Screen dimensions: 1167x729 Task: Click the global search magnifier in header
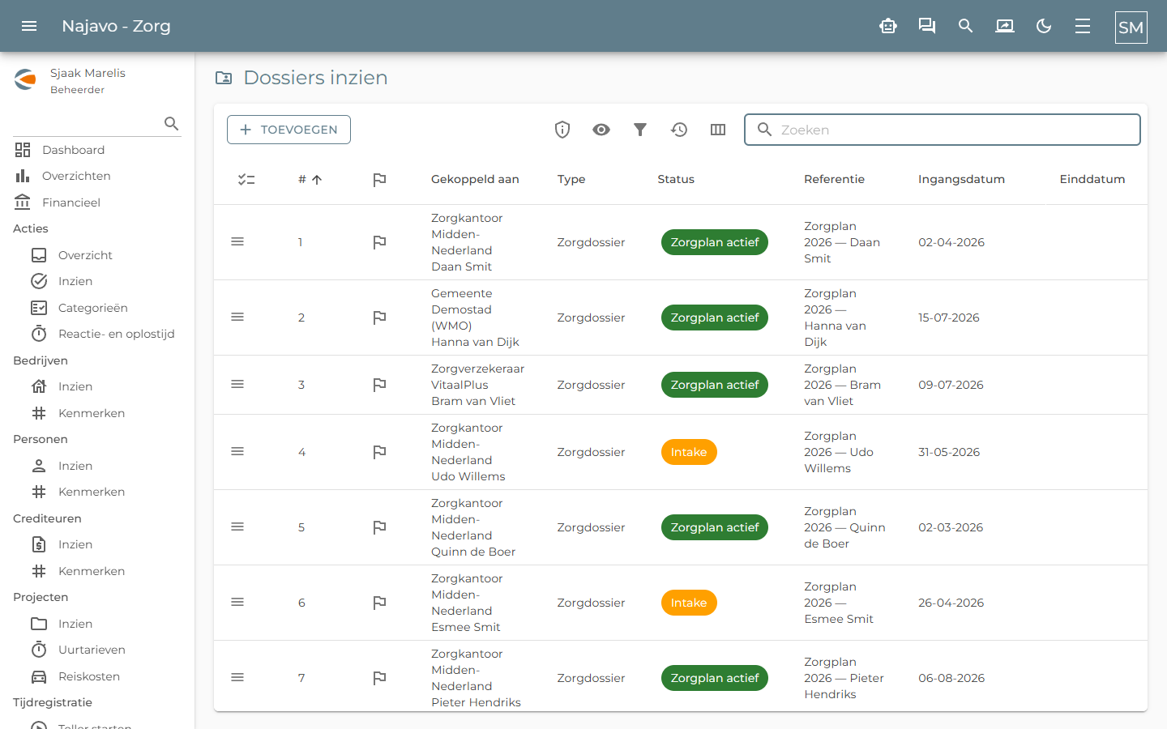tap(966, 26)
